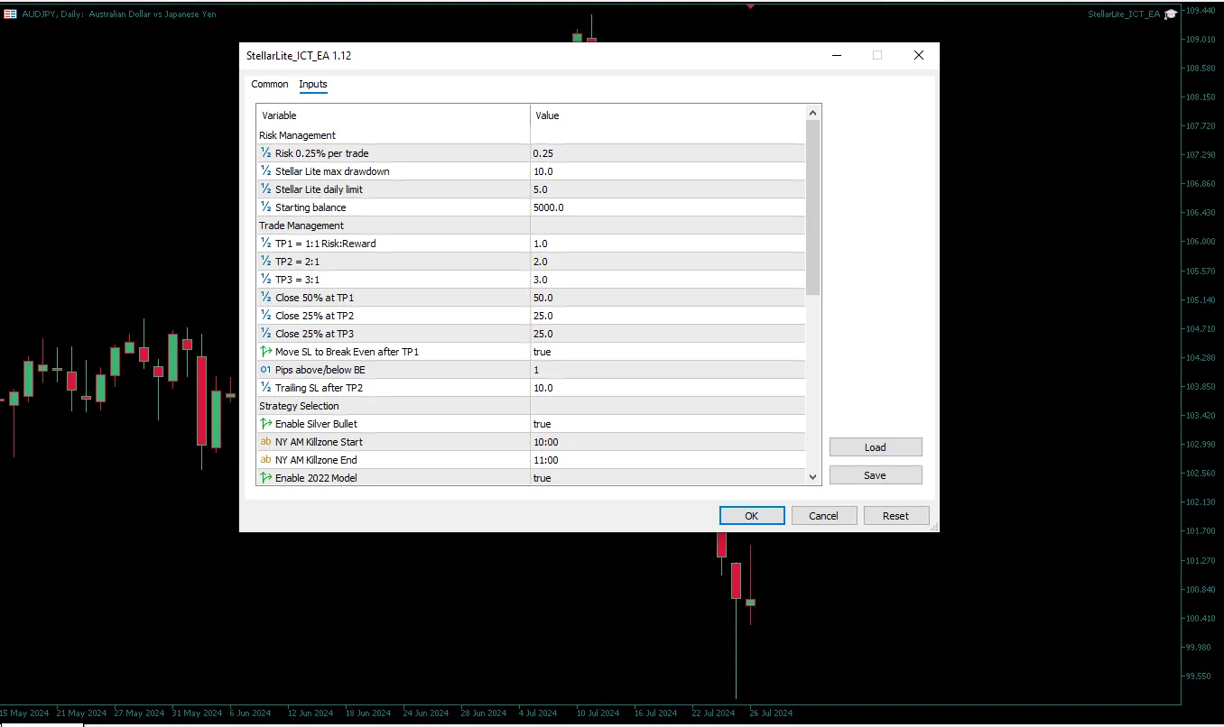
Task: Click the Cancel button
Action: (824, 516)
